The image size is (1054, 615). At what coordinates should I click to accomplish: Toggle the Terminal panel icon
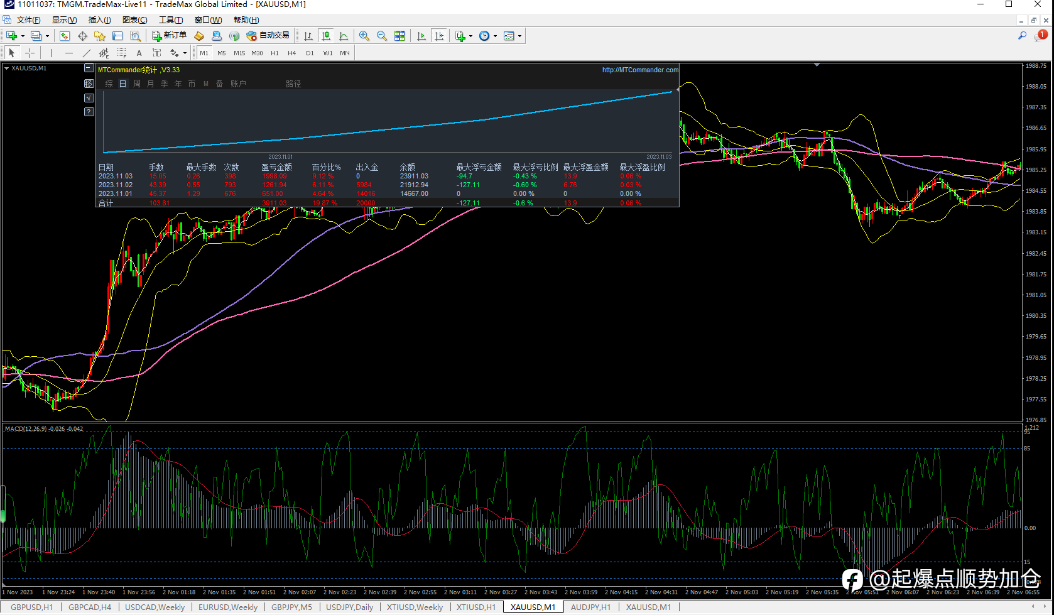(x=117, y=36)
